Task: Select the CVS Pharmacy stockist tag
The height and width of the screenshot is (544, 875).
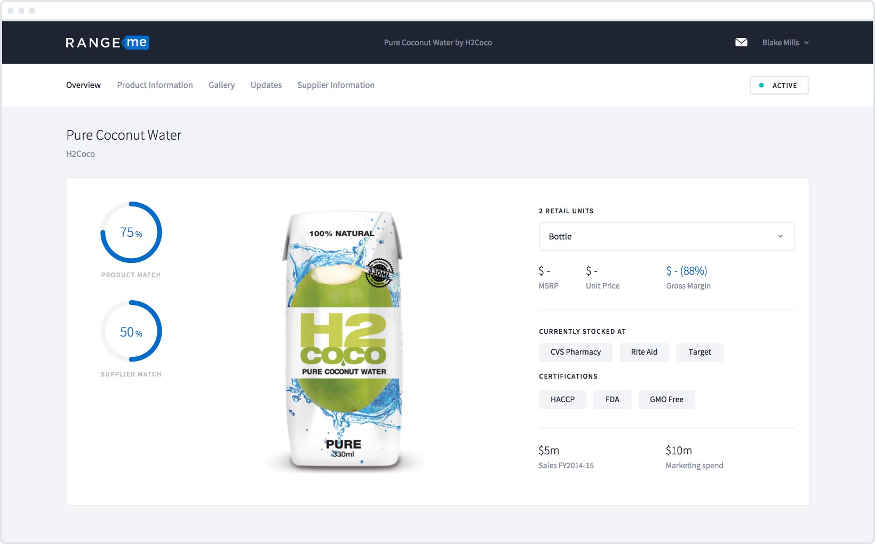Action: point(575,352)
